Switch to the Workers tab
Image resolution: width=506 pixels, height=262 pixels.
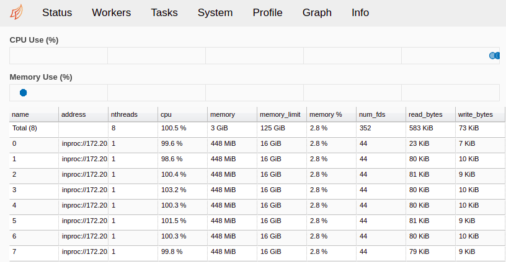point(112,12)
